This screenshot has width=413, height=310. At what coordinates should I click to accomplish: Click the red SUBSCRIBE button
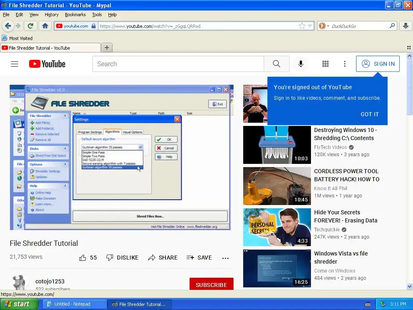tap(211, 284)
